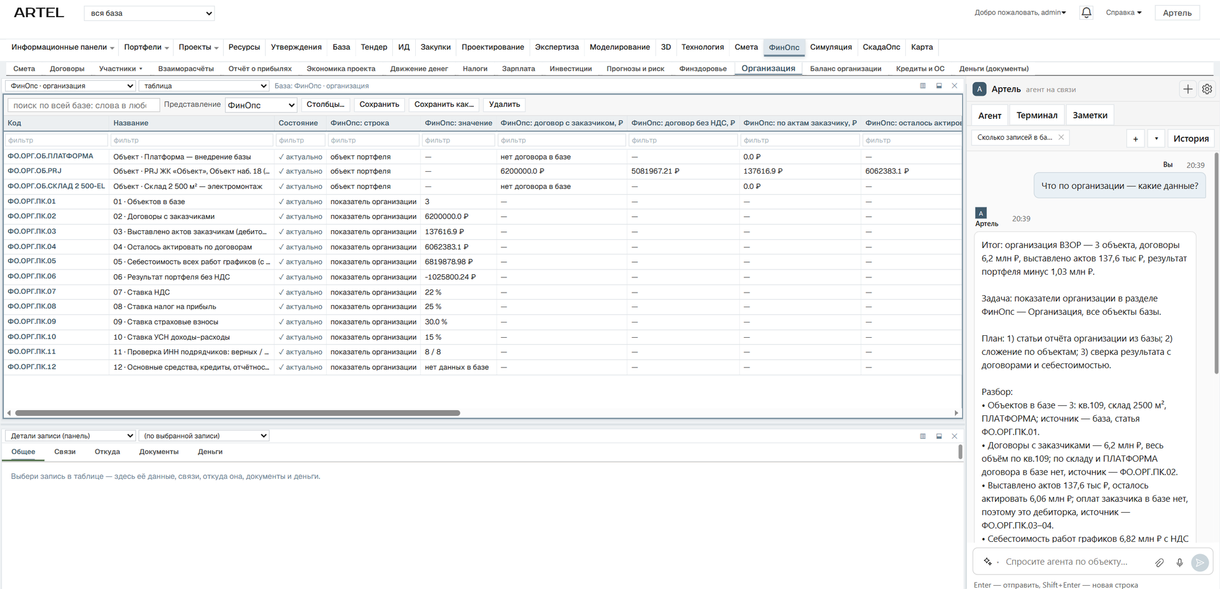Open the Представление 'ФинОпс' dropdown

261,105
